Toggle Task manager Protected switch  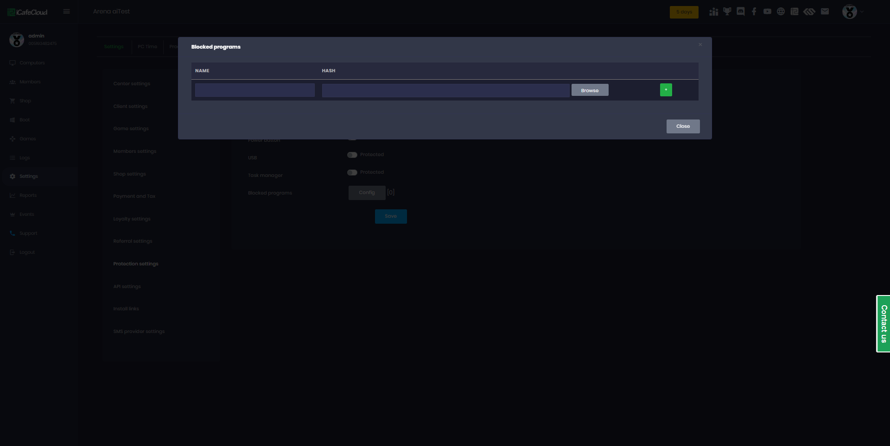point(352,172)
